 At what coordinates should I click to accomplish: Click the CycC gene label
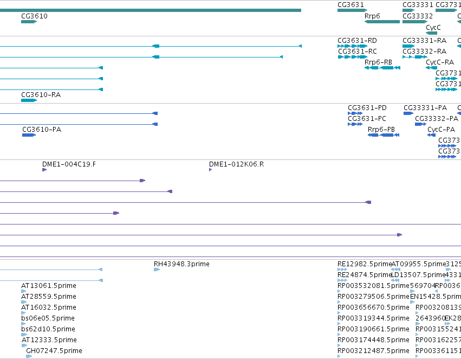(x=433, y=28)
